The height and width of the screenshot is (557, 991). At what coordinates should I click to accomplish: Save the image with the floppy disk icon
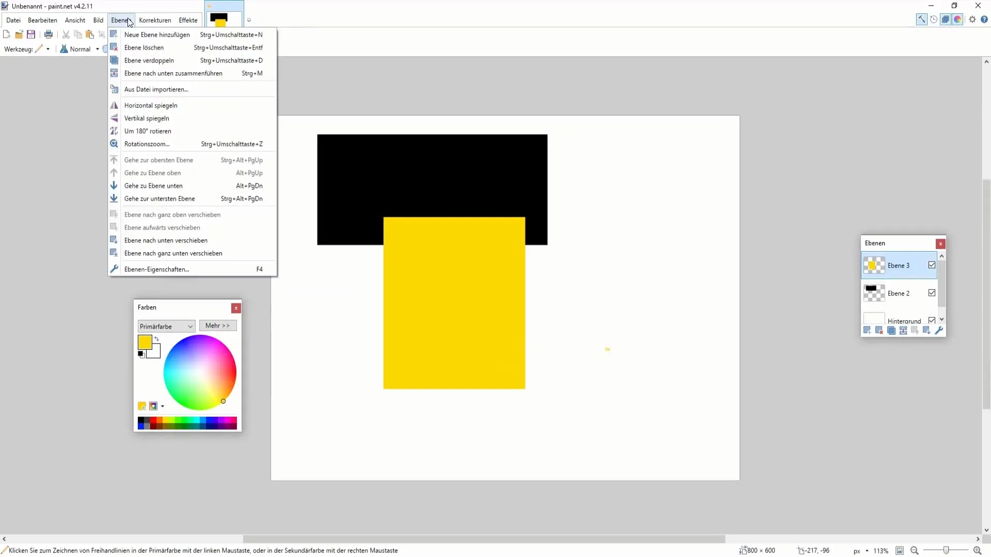click(31, 35)
